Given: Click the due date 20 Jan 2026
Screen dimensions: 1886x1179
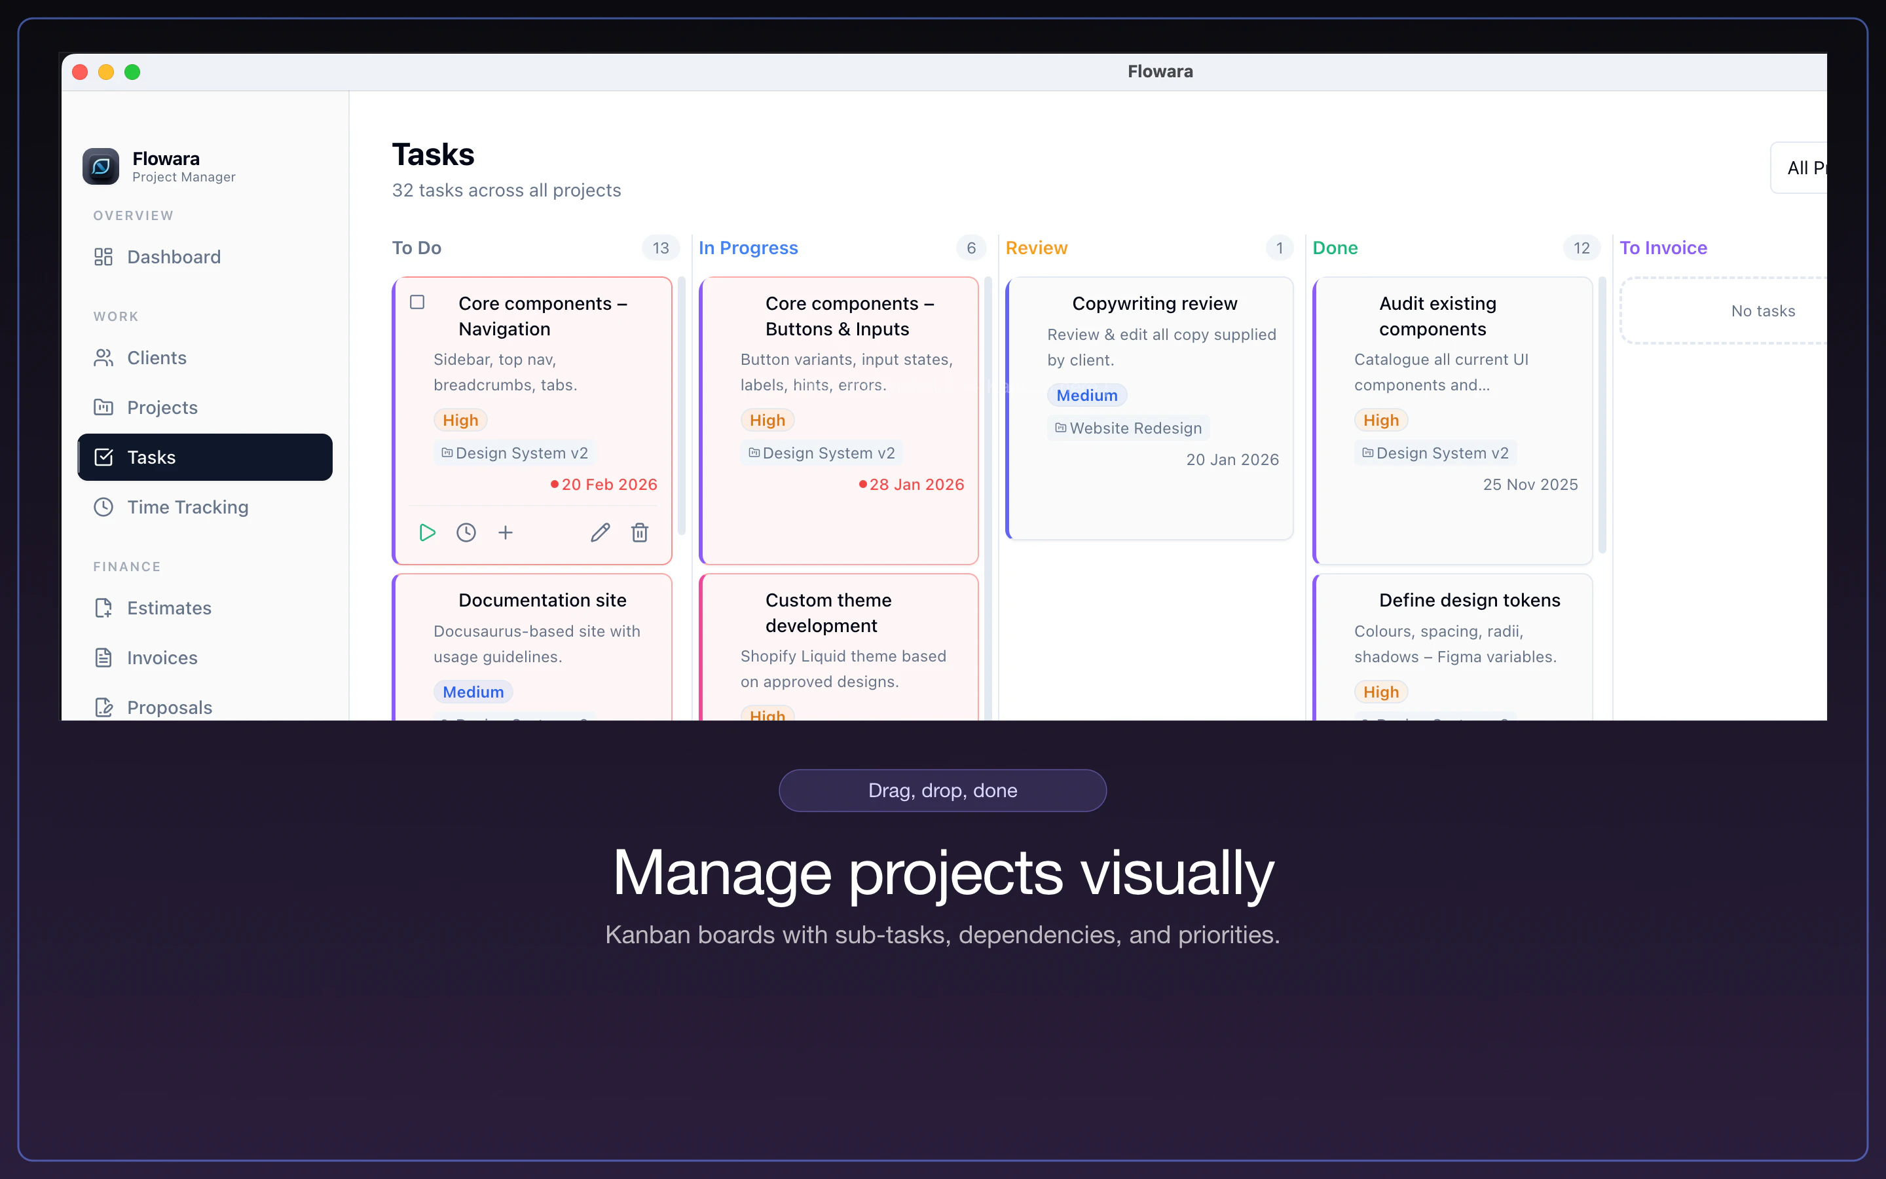Looking at the screenshot, I should click(1232, 459).
